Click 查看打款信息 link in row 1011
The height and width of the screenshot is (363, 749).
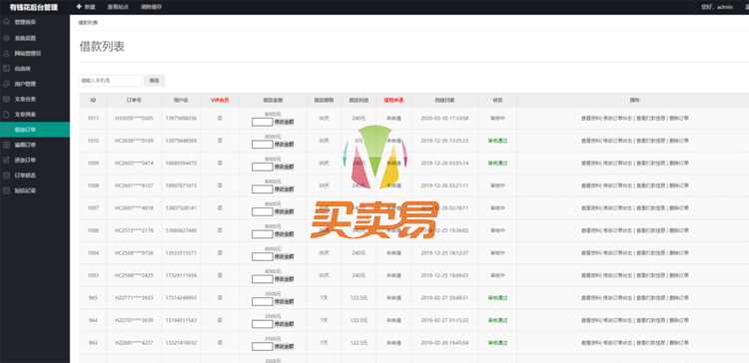[x=650, y=119]
